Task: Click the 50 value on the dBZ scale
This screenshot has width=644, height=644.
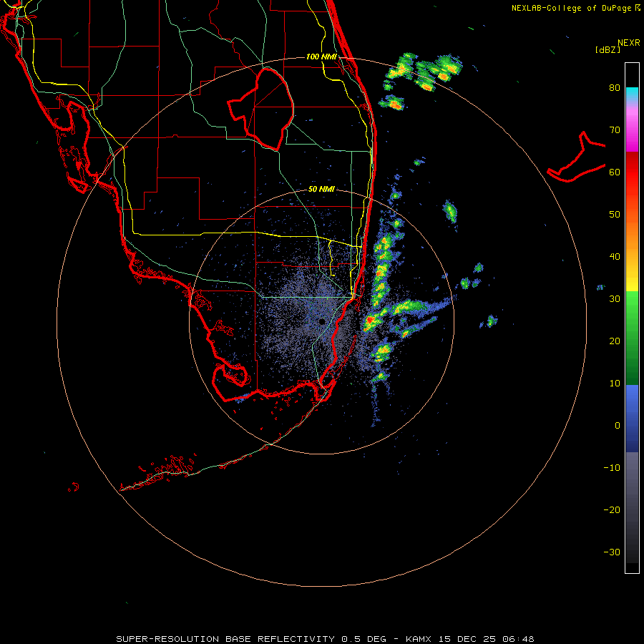Action: (x=615, y=215)
